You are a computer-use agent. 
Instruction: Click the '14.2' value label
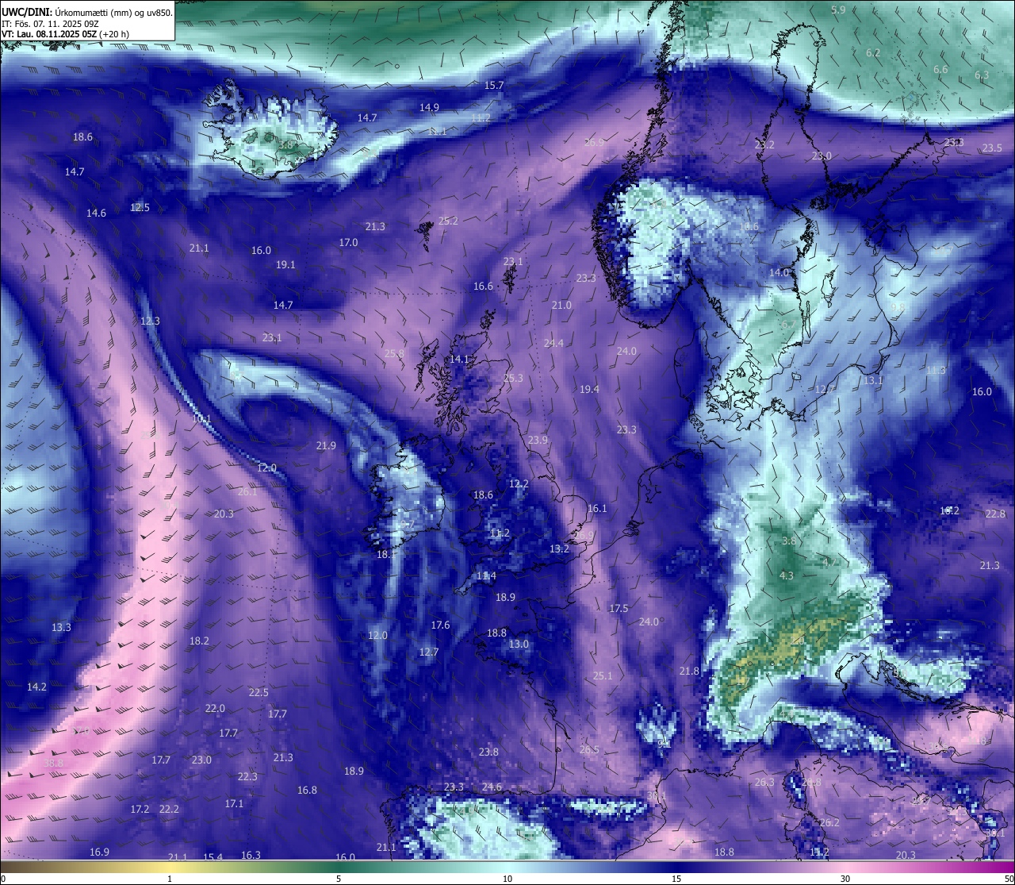(36, 687)
